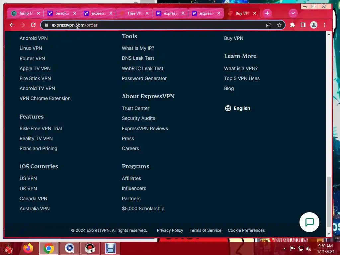The height and width of the screenshot is (255, 340).
Task: Open the Android VPN link
Action: (34, 38)
